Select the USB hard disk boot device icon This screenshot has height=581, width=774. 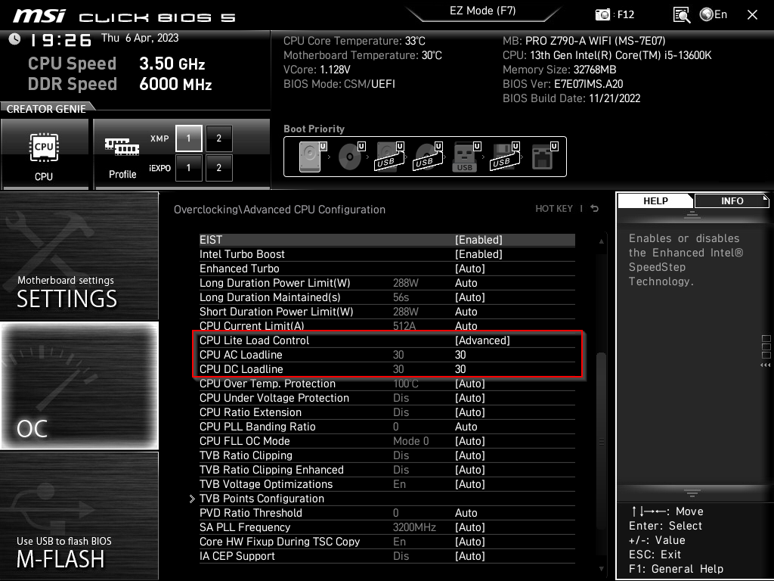389,157
